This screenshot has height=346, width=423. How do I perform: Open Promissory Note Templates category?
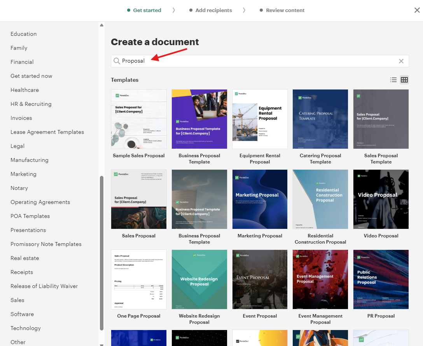click(46, 244)
